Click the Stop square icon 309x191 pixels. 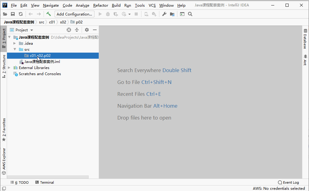pos(136,14)
